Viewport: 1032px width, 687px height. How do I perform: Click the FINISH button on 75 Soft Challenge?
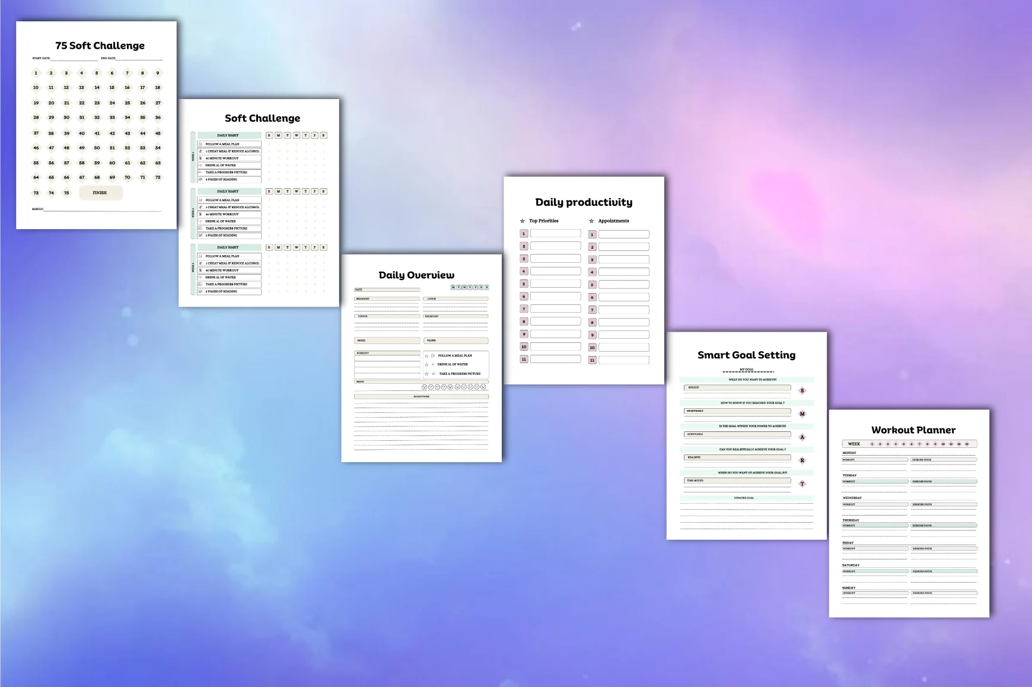[101, 193]
